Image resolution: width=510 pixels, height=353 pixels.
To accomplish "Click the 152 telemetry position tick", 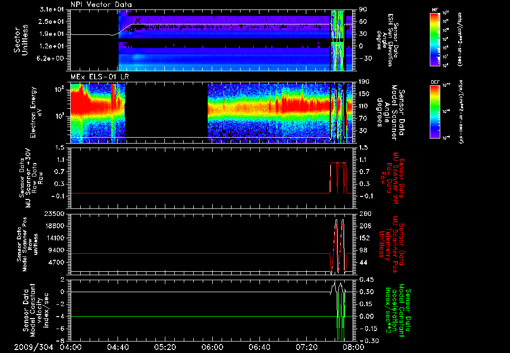I will [365, 238].
